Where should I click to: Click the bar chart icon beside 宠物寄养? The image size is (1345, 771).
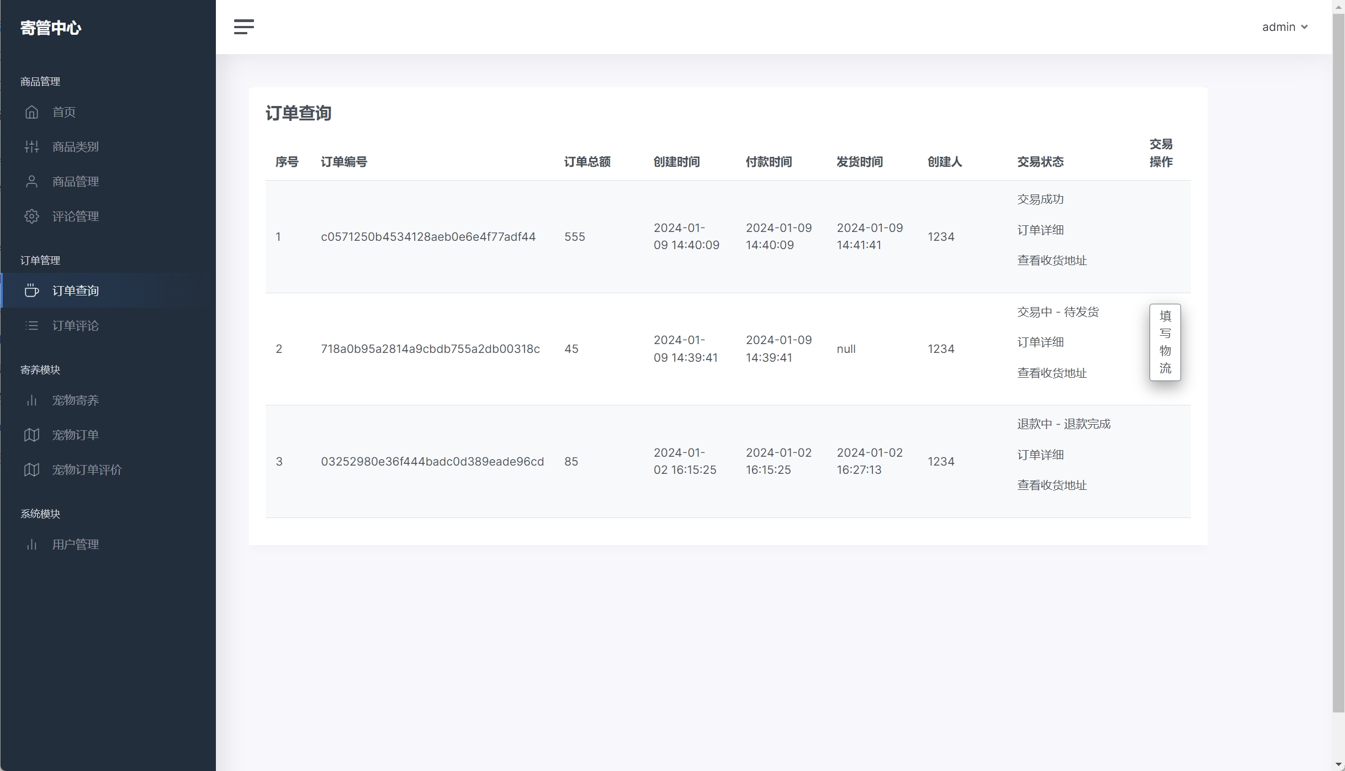coord(31,400)
